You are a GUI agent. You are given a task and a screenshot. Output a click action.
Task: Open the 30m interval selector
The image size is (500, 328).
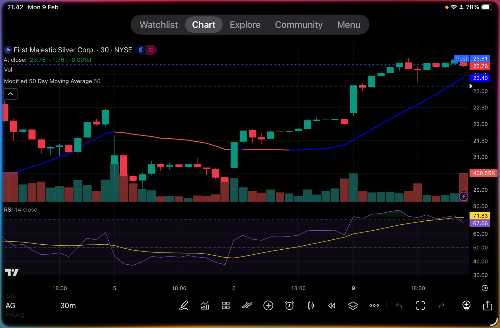(68, 306)
